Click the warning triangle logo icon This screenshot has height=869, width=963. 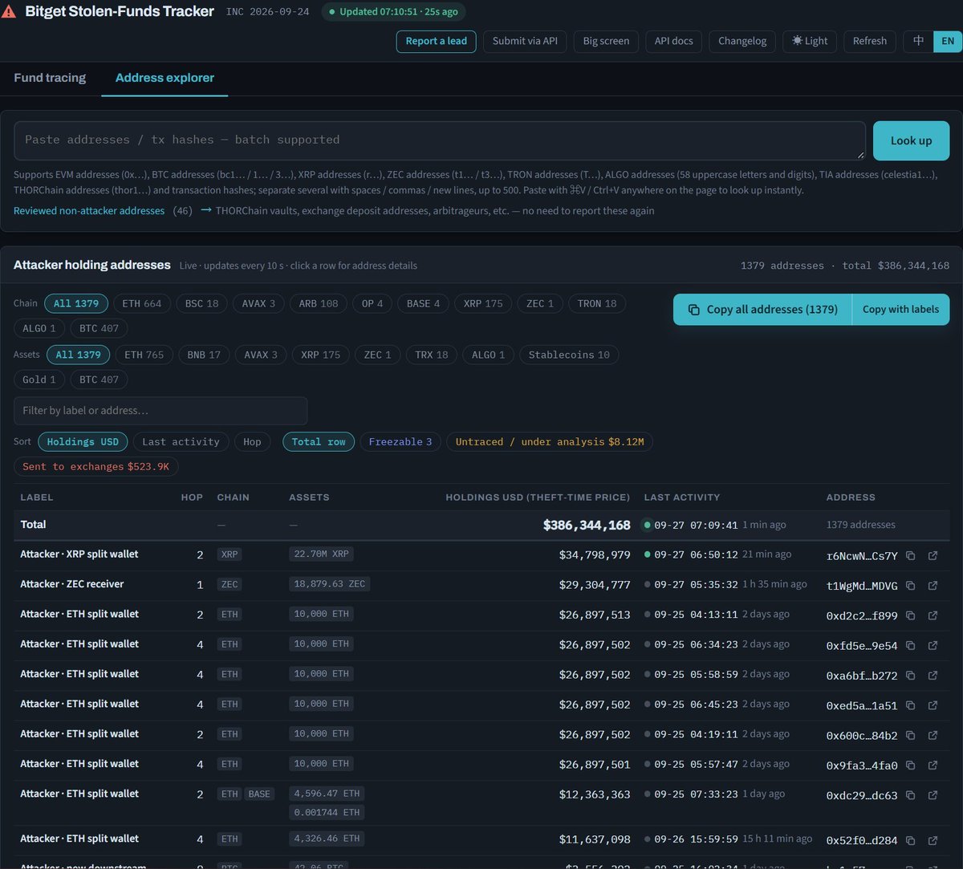(x=9, y=12)
